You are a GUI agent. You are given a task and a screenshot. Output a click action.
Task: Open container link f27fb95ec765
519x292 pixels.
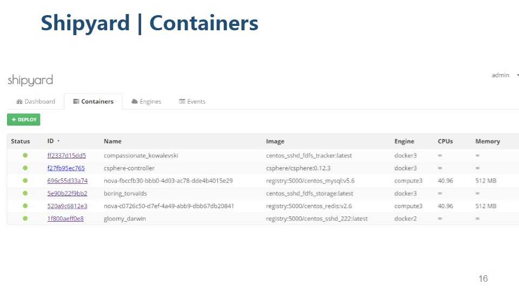click(x=66, y=168)
